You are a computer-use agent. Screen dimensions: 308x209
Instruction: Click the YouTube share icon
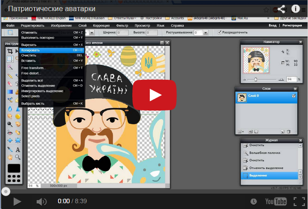[x=281, y=9]
